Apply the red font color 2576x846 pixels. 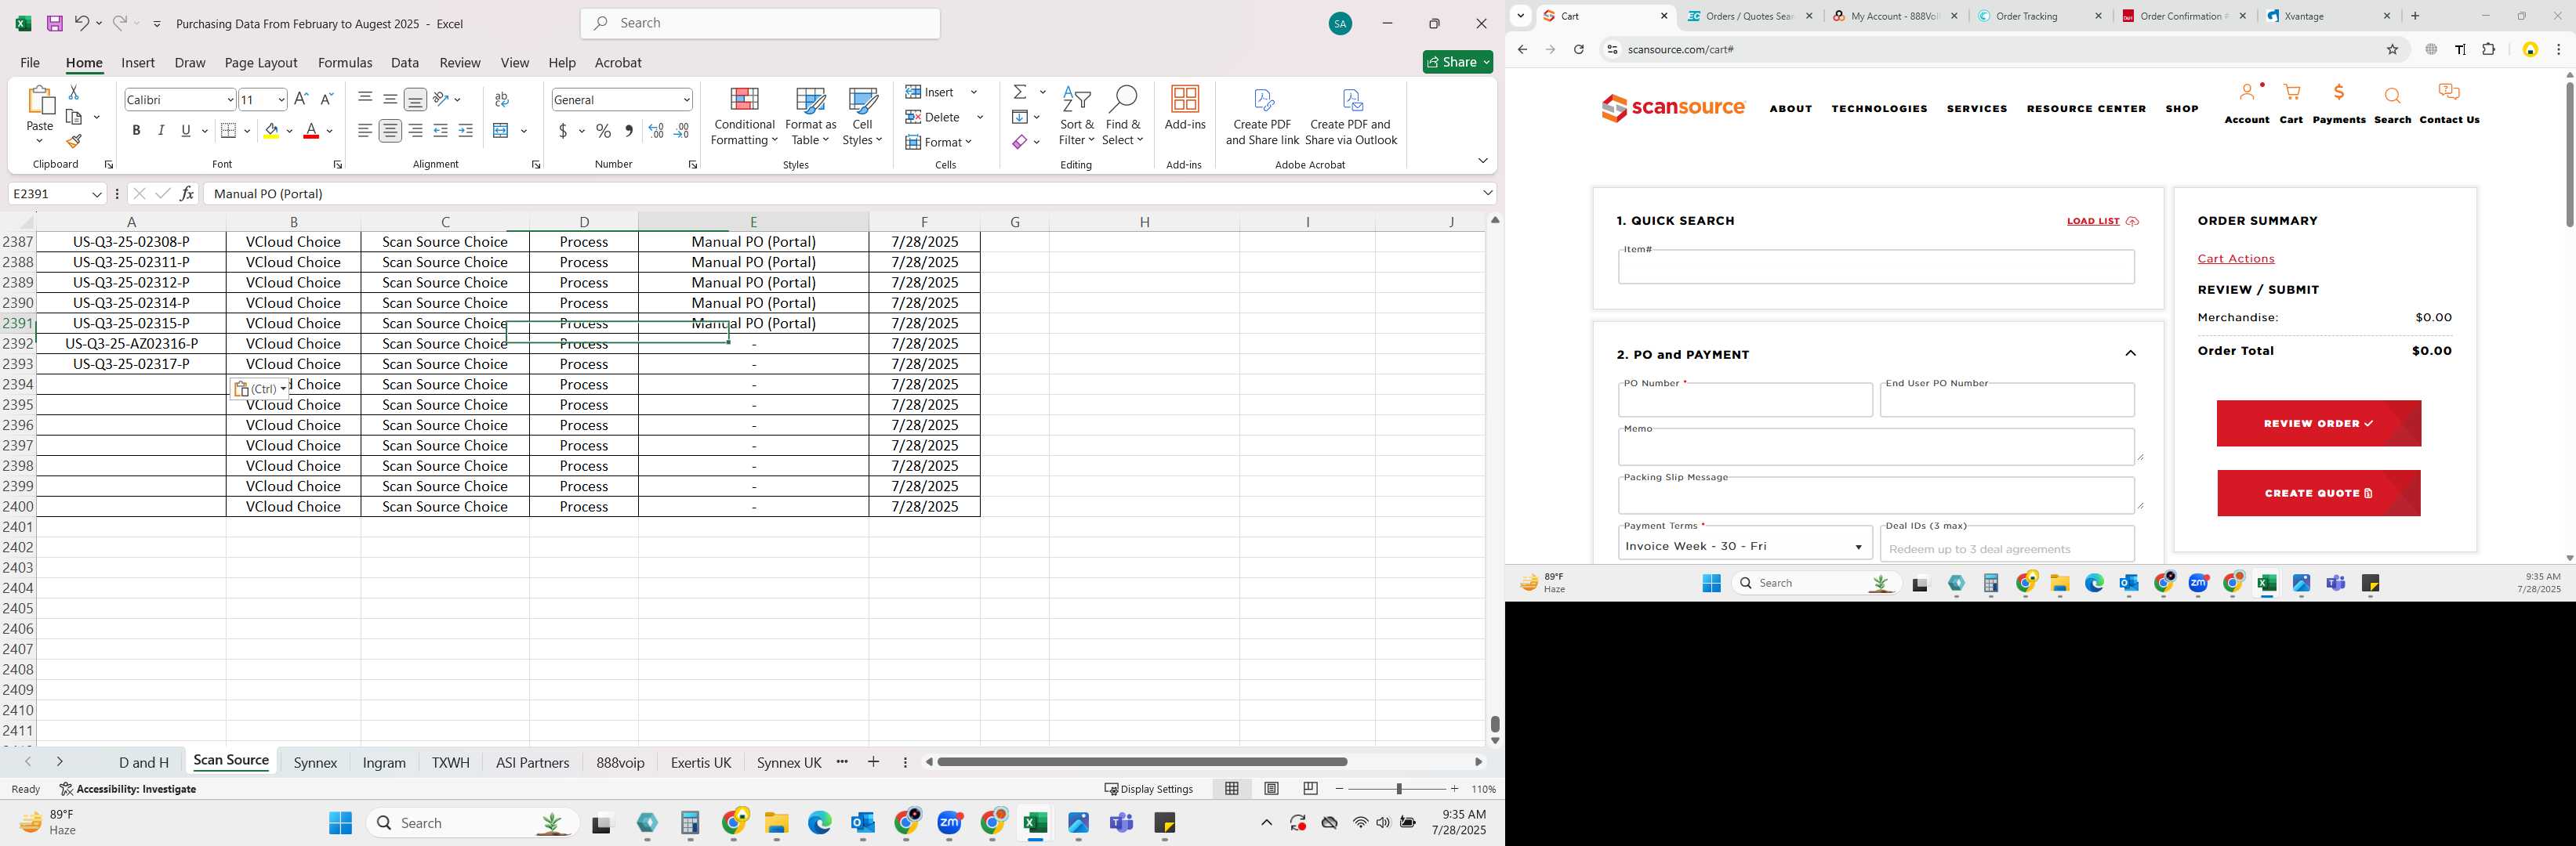click(311, 131)
